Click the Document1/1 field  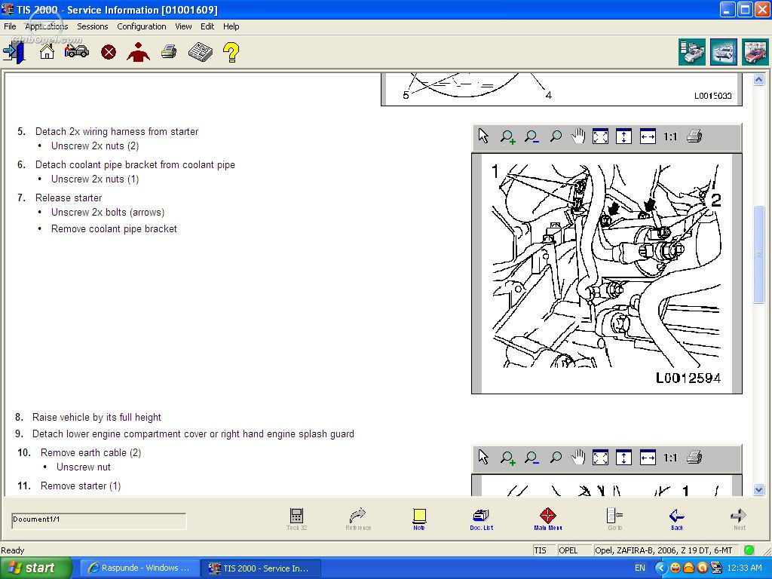(99, 520)
